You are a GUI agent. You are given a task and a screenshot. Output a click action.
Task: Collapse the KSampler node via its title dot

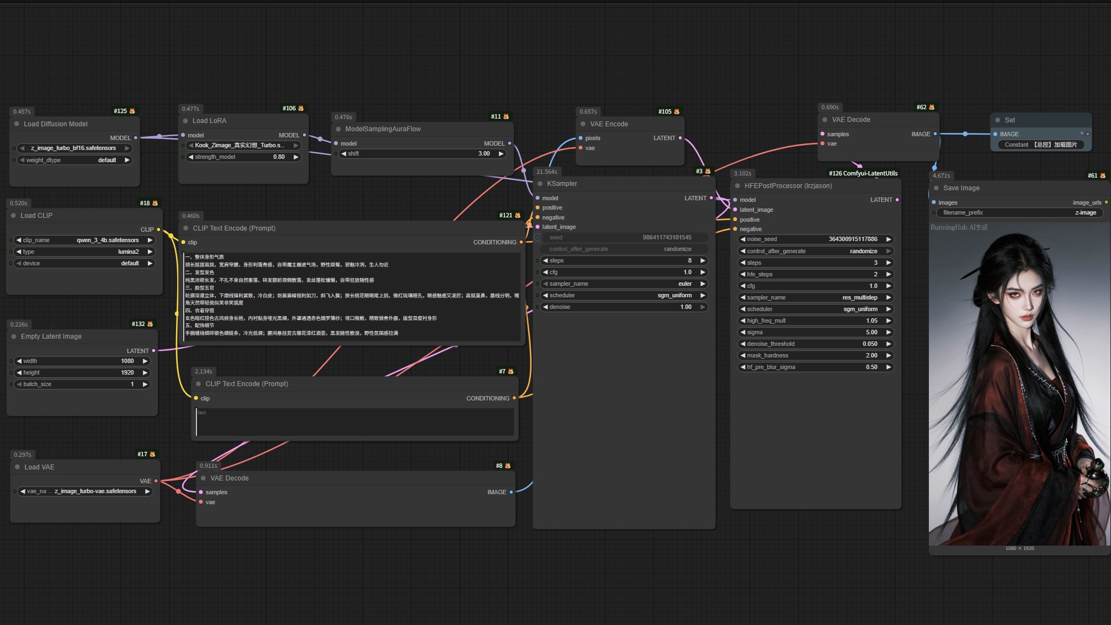click(x=540, y=184)
